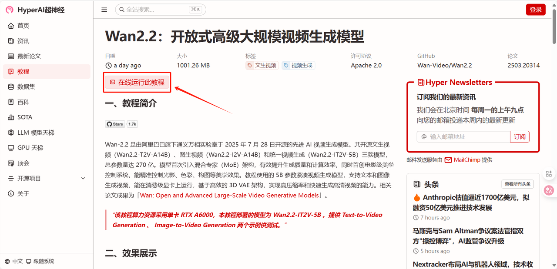
Task: Open the 关于 about page
Action: point(23,193)
